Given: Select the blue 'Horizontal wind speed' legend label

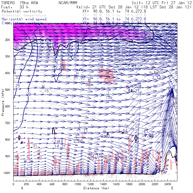Looking at the screenshot, I should point(24,19).
